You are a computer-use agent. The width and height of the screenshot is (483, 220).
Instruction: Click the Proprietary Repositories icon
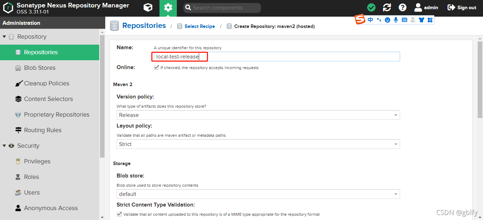(18, 114)
